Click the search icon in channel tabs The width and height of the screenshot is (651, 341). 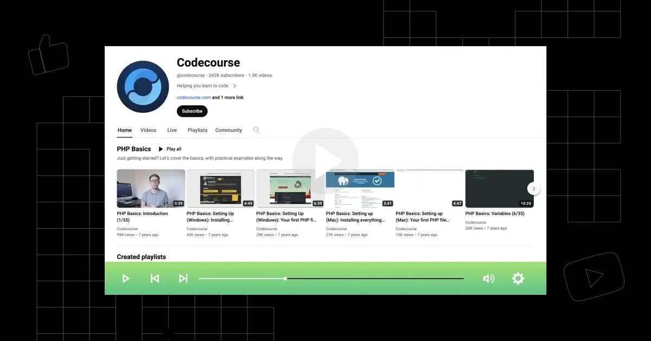pos(256,130)
